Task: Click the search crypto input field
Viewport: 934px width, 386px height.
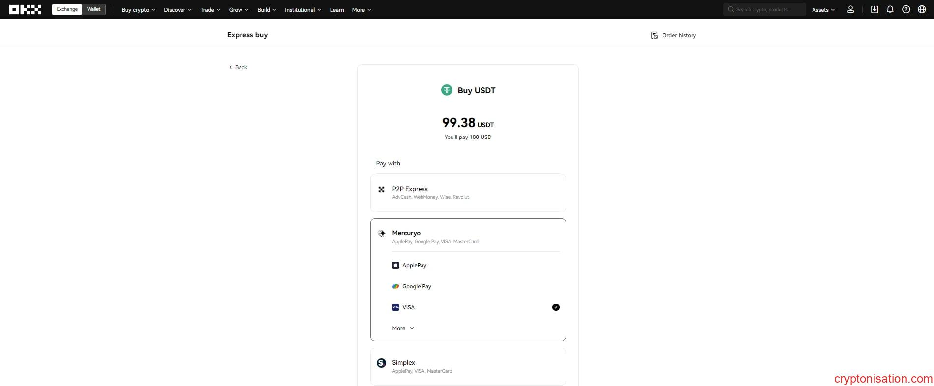Action: 767,9
